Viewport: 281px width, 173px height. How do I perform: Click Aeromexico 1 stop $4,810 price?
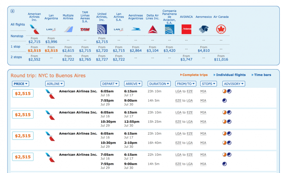click(204, 50)
